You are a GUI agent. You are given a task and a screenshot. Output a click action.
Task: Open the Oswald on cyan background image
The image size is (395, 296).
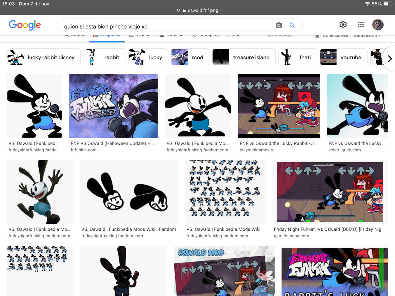(357, 106)
